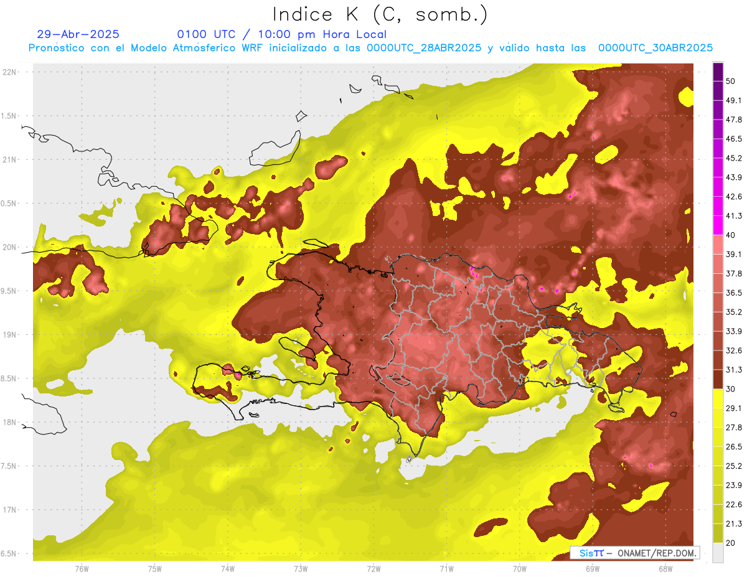The image size is (747, 577).
Task: Click the '35.2' color scale value
Action: click(734, 312)
